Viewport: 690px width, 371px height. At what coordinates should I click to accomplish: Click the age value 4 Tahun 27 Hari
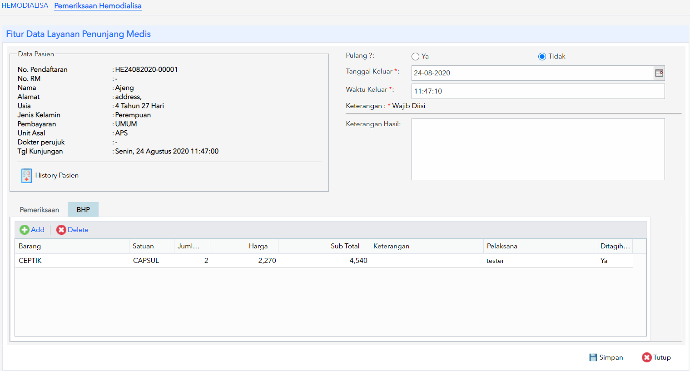click(x=139, y=106)
